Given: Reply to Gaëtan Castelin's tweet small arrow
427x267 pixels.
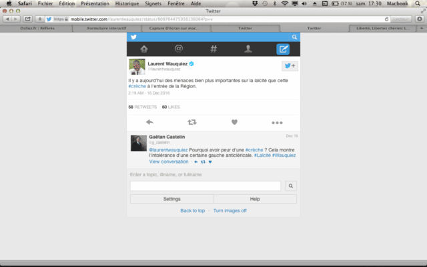Looking at the screenshot, I should 195,162.
